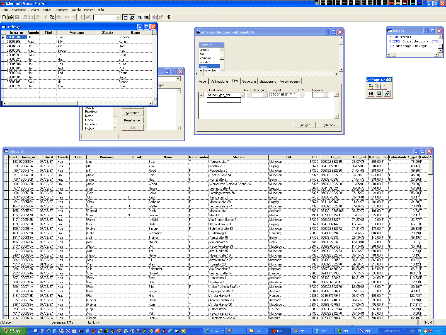Click the Save diskette toolbar icon
This screenshot has height=335, width=446.
17,17
